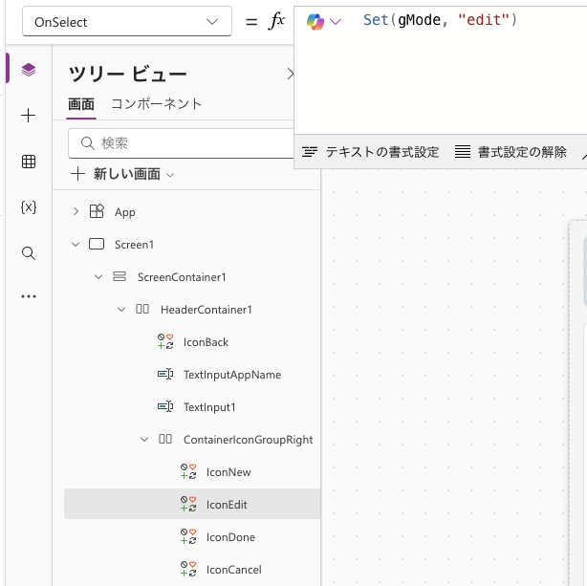Click the fx formula icon

276,21
